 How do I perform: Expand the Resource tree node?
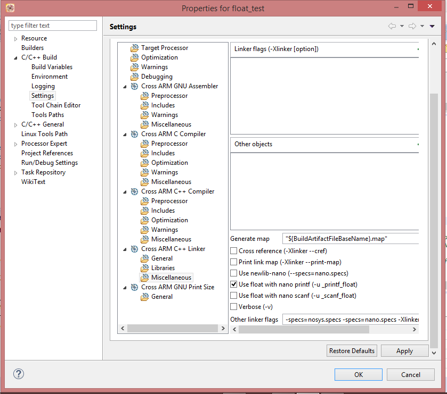[x=15, y=39]
